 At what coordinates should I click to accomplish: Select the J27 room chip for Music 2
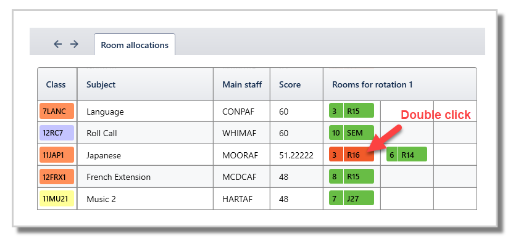click(x=351, y=198)
